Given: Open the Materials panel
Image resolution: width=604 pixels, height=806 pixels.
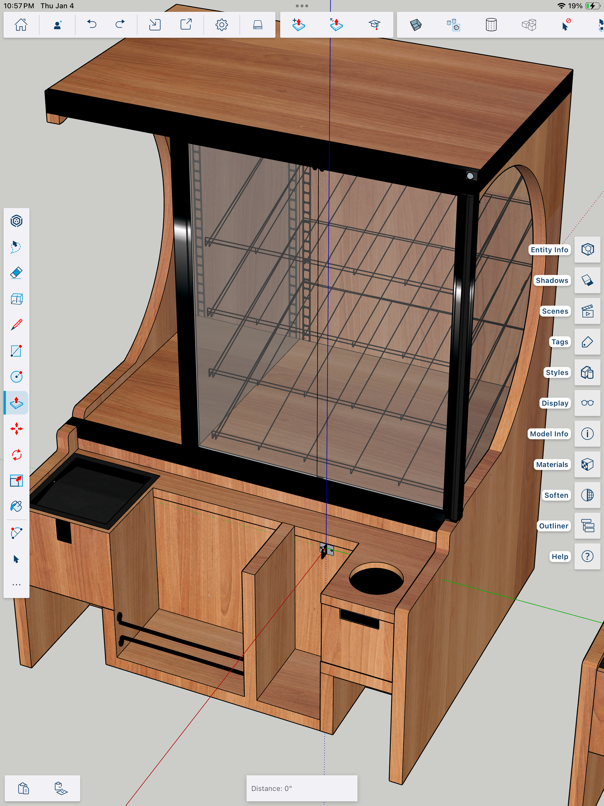Looking at the screenshot, I should tap(587, 465).
